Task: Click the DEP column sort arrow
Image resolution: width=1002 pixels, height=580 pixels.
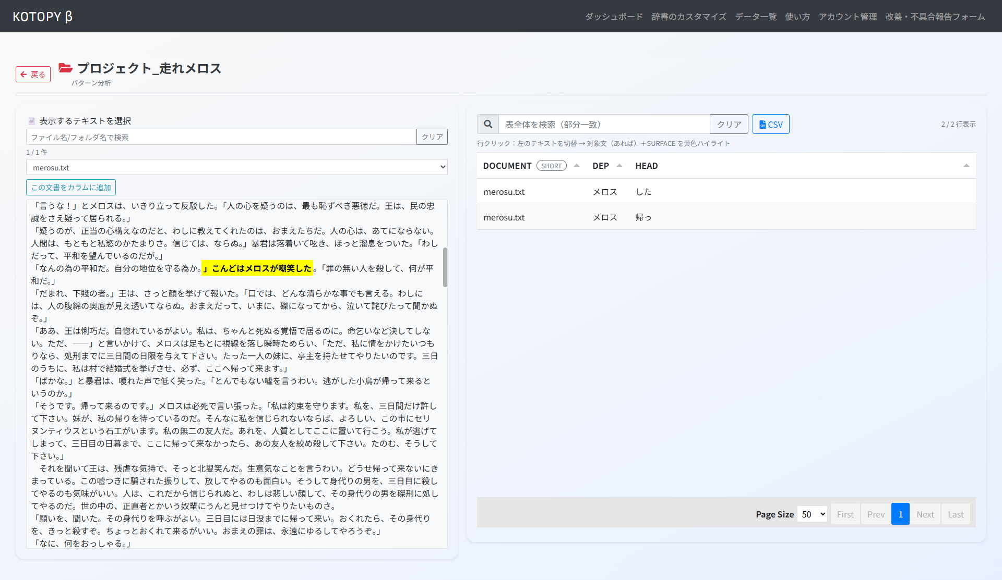Action: tap(619, 166)
